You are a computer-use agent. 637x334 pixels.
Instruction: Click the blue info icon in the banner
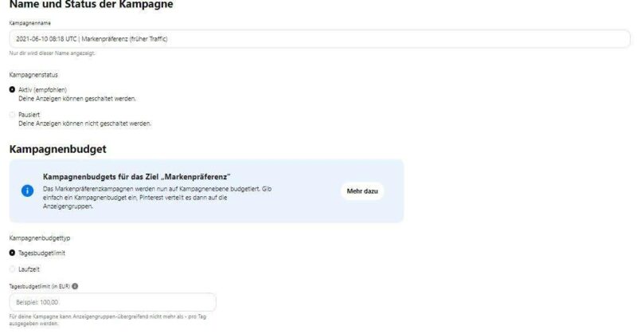27,191
